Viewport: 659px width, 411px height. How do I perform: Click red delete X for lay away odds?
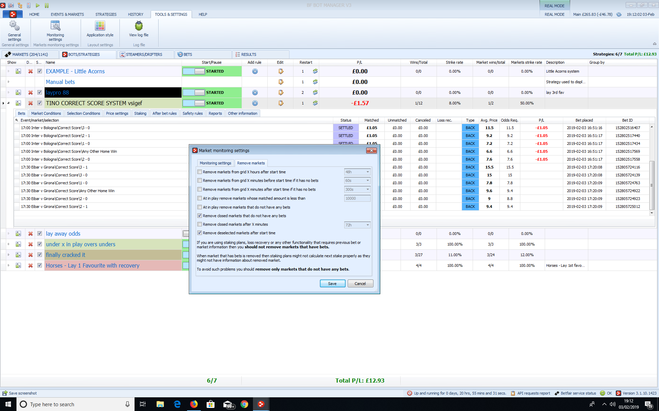(31, 234)
